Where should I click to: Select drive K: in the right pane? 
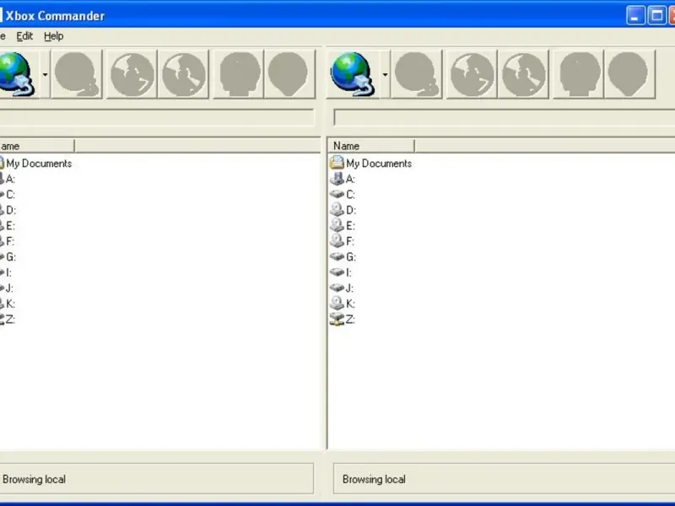[x=343, y=304]
